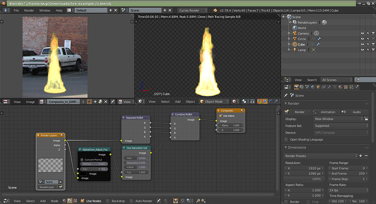Image resolution: width=376 pixels, height=204 pixels.
Task: Click the wrench modifier icon on Cube row
Action: point(318,44)
